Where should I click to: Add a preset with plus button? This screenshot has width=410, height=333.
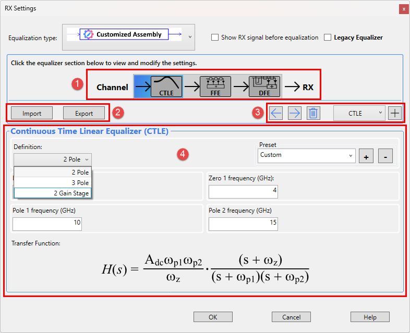[x=366, y=155]
